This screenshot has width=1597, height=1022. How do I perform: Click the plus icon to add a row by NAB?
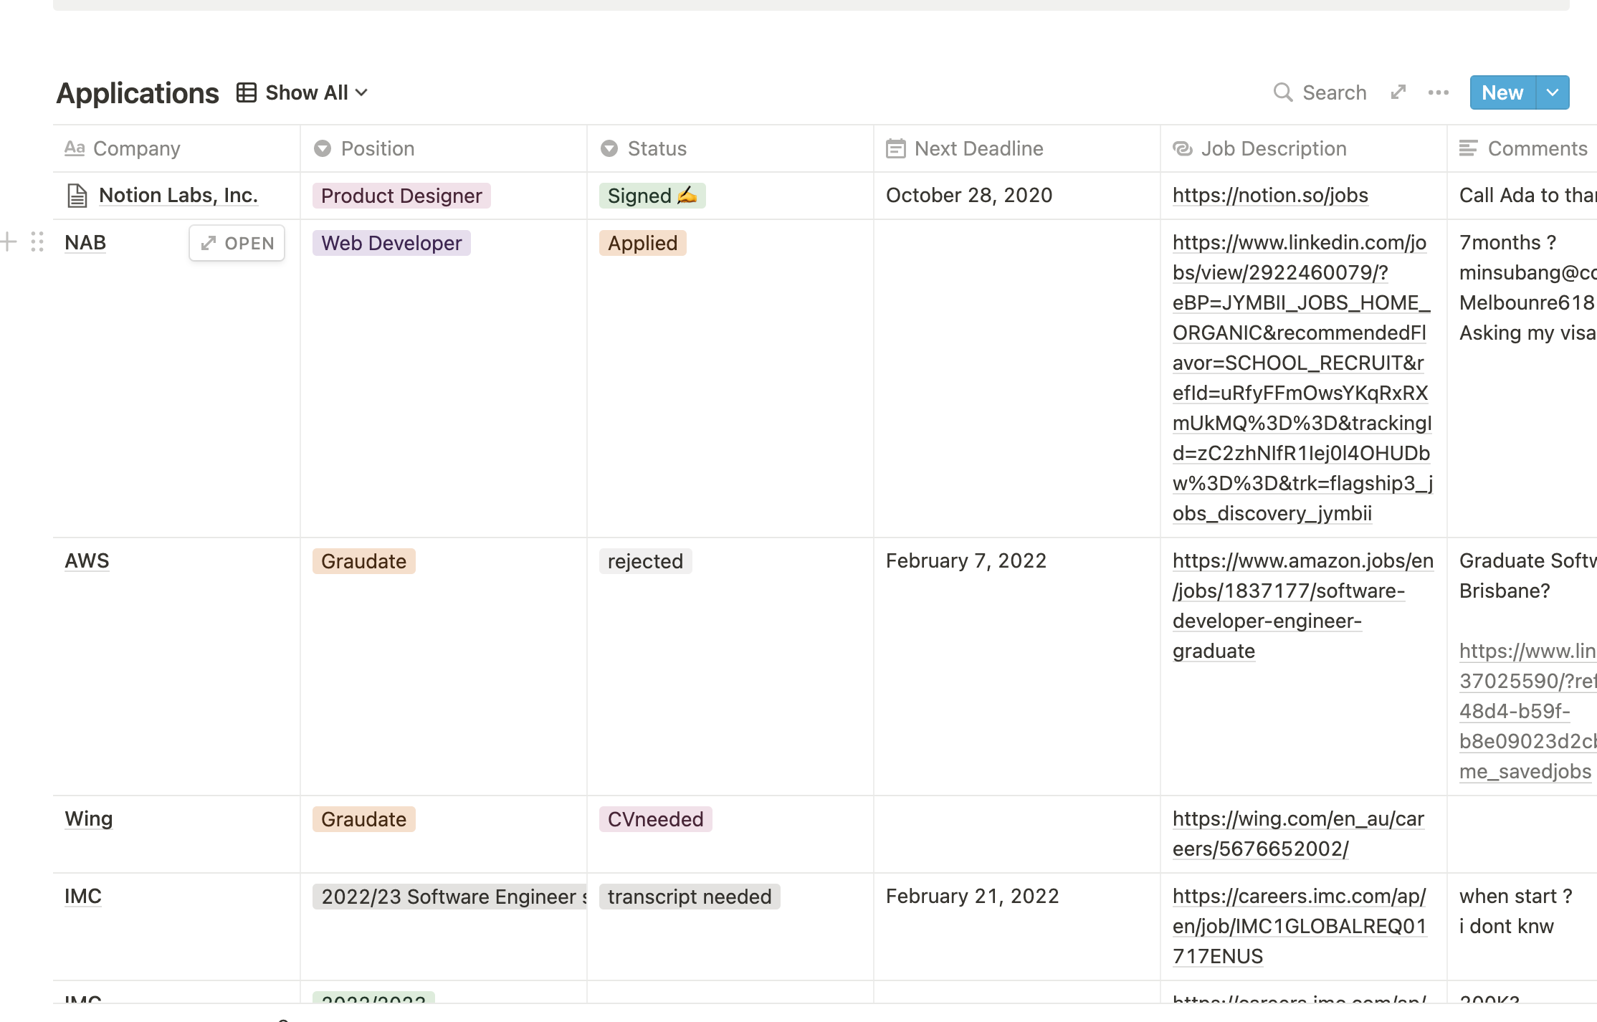click(9, 242)
